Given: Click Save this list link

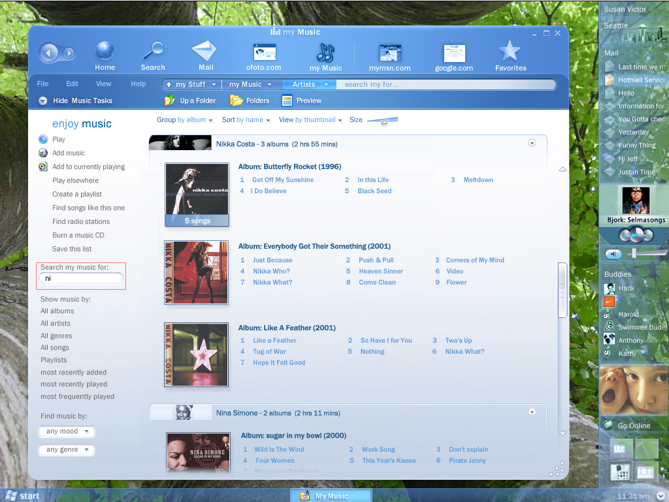Looking at the screenshot, I should [x=72, y=249].
